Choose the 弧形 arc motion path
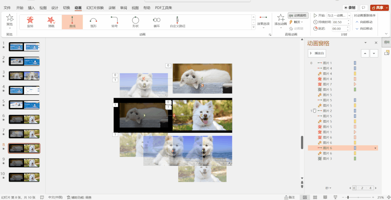 point(93,22)
